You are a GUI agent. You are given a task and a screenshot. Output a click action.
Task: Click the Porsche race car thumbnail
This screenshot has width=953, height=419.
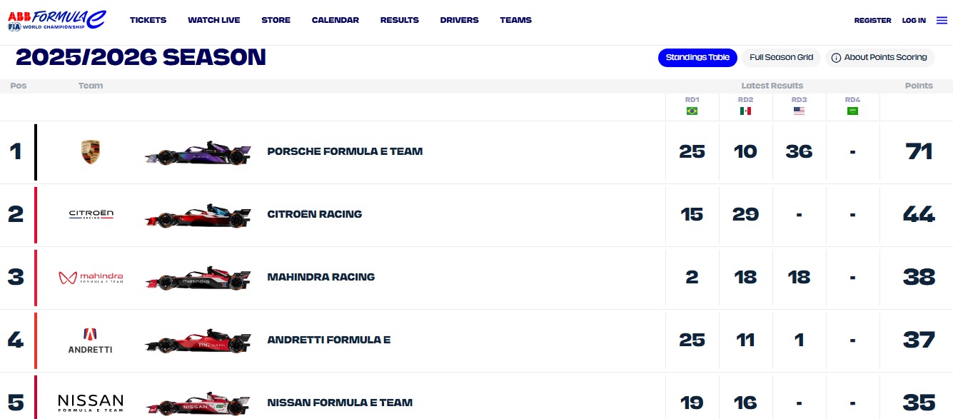pos(198,153)
